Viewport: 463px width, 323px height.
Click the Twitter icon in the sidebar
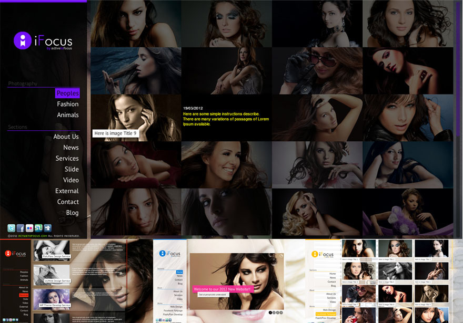pyautogui.click(x=12, y=228)
